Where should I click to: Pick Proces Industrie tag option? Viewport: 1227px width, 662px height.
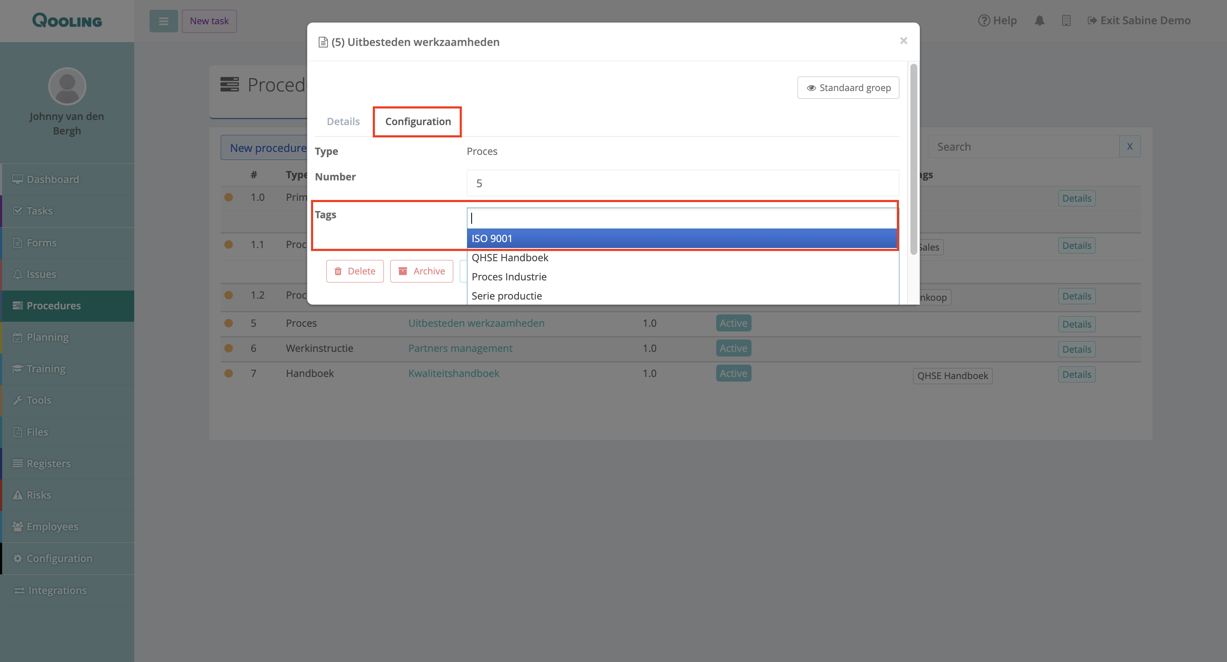509,277
